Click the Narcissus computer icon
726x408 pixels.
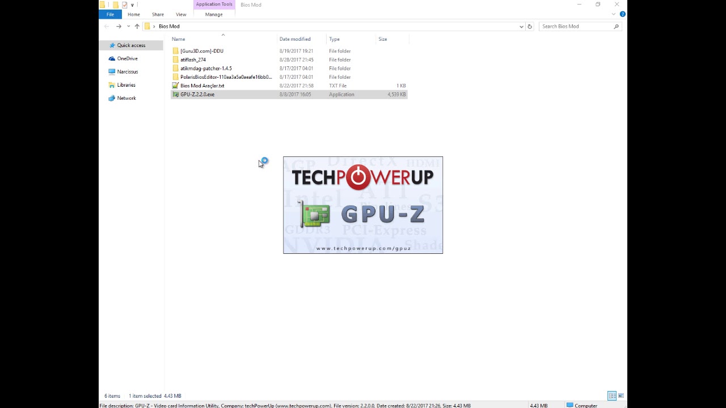(x=112, y=71)
